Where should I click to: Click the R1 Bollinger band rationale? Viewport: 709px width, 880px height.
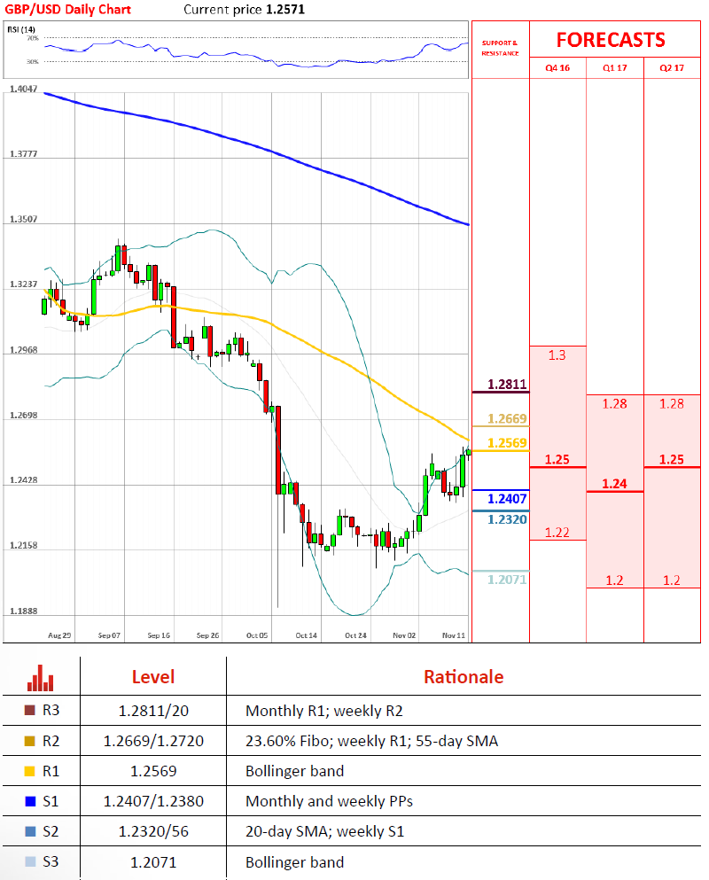295,772
